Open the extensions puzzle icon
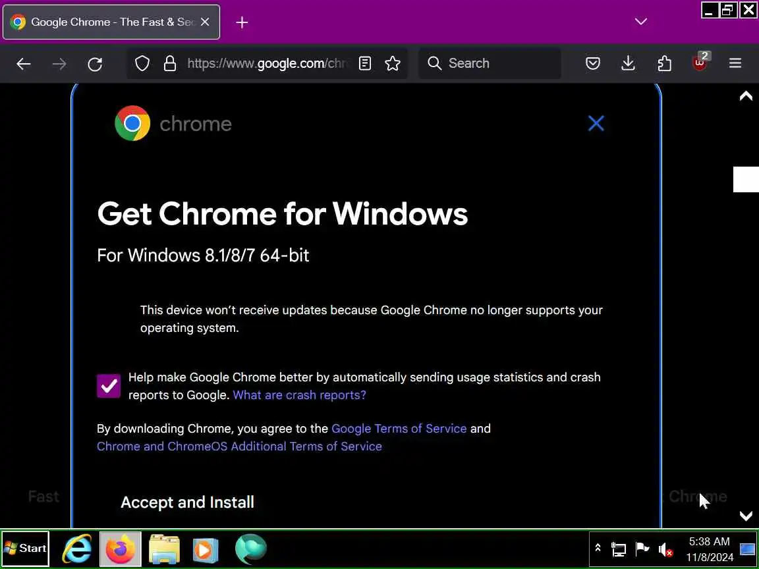 point(664,63)
